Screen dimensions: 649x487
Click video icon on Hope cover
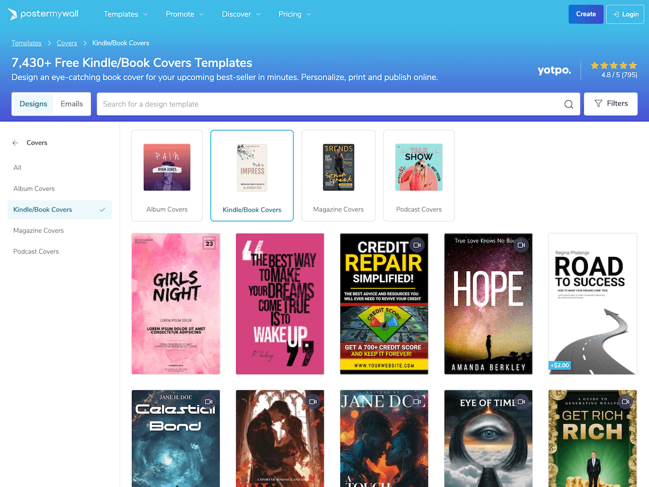[x=521, y=245]
